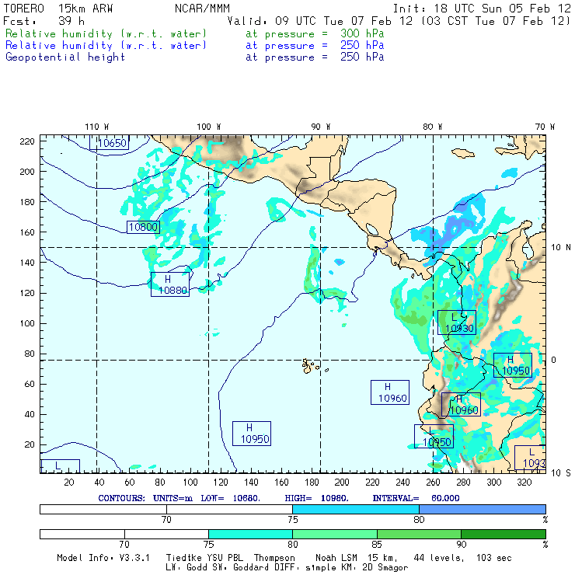Click the "H 10960" high marker over open ocean

pyautogui.click(x=390, y=392)
